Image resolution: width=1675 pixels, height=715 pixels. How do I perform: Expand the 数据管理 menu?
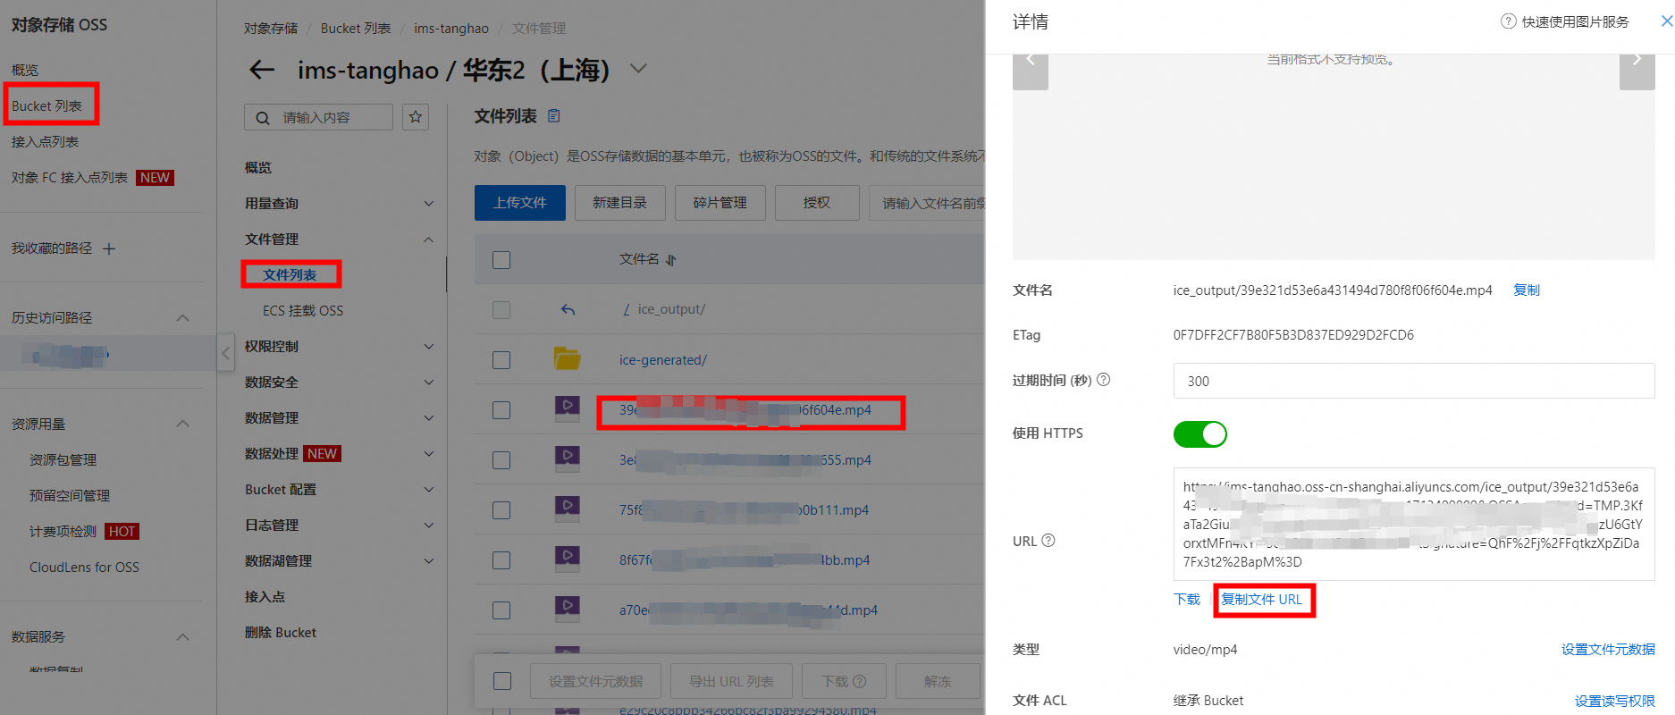(x=428, y=418)
